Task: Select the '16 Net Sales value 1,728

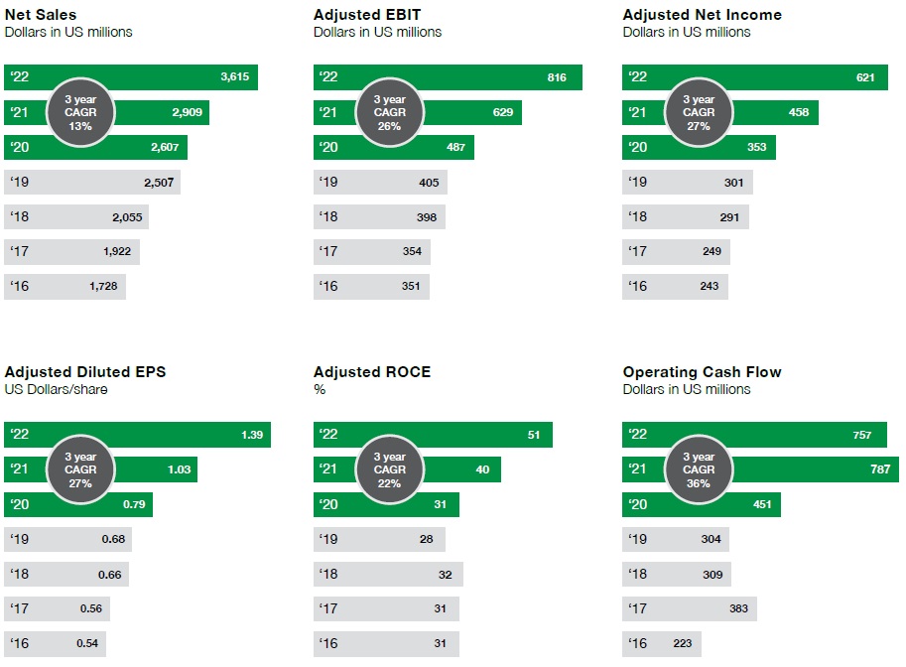Action: 104,286
